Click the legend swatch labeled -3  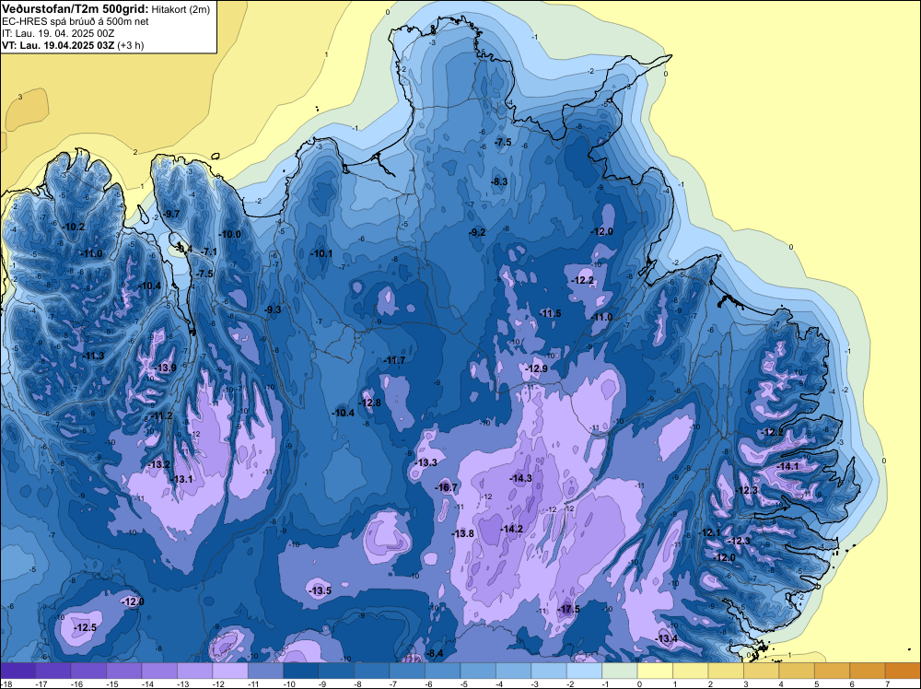(x=549, y=671)
